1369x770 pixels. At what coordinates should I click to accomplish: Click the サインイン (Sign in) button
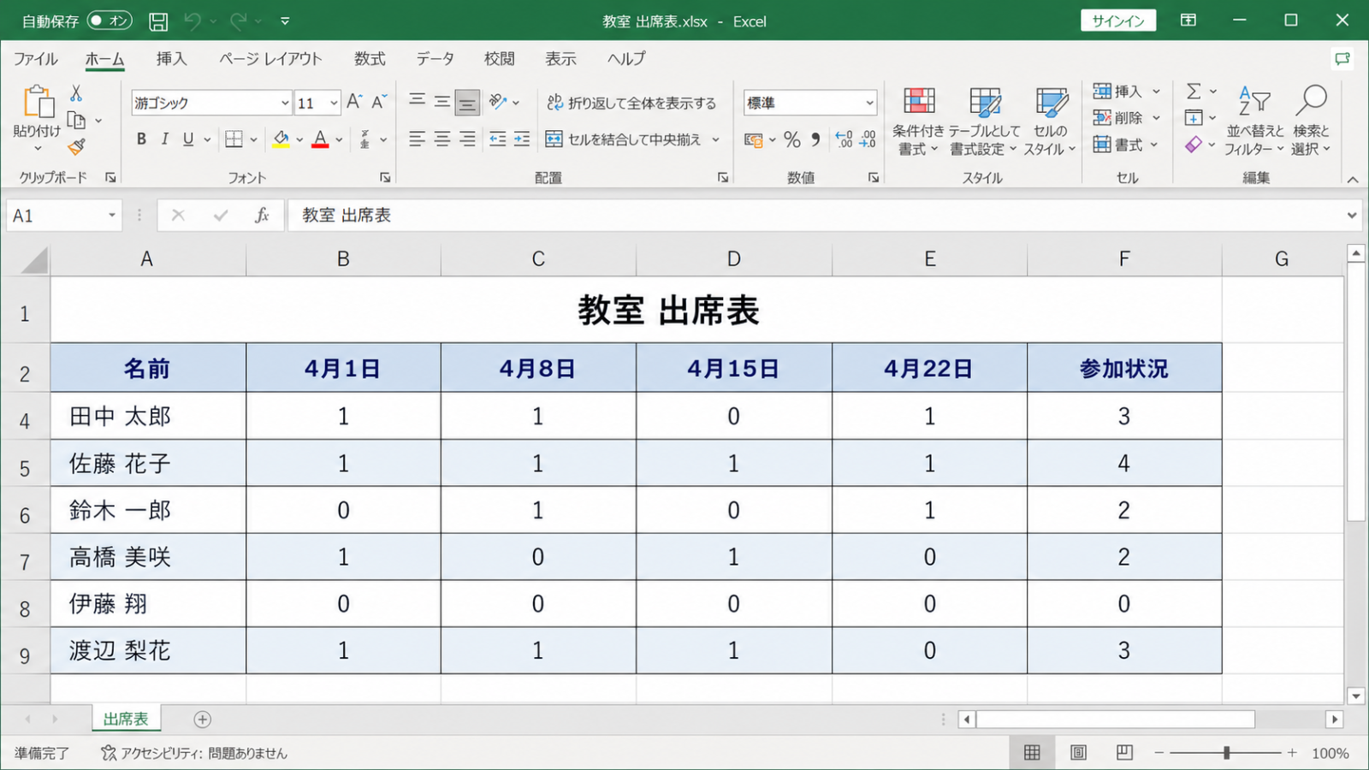click(x=1118, y=21)
